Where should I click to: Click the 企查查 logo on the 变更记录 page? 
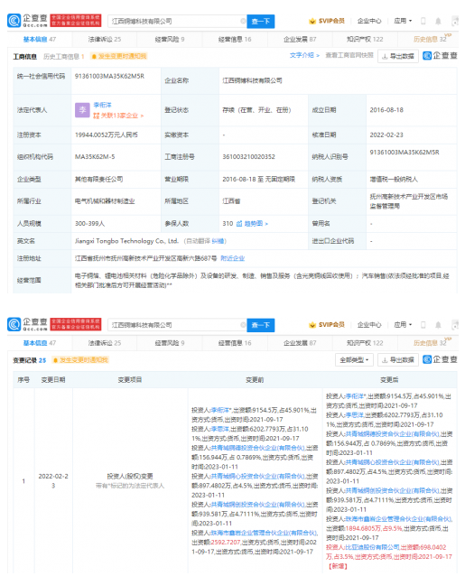click(x=28, y=324)
